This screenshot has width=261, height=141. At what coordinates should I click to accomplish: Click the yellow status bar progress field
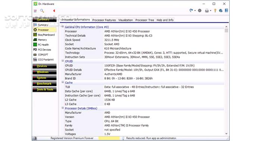pos(109,138)
